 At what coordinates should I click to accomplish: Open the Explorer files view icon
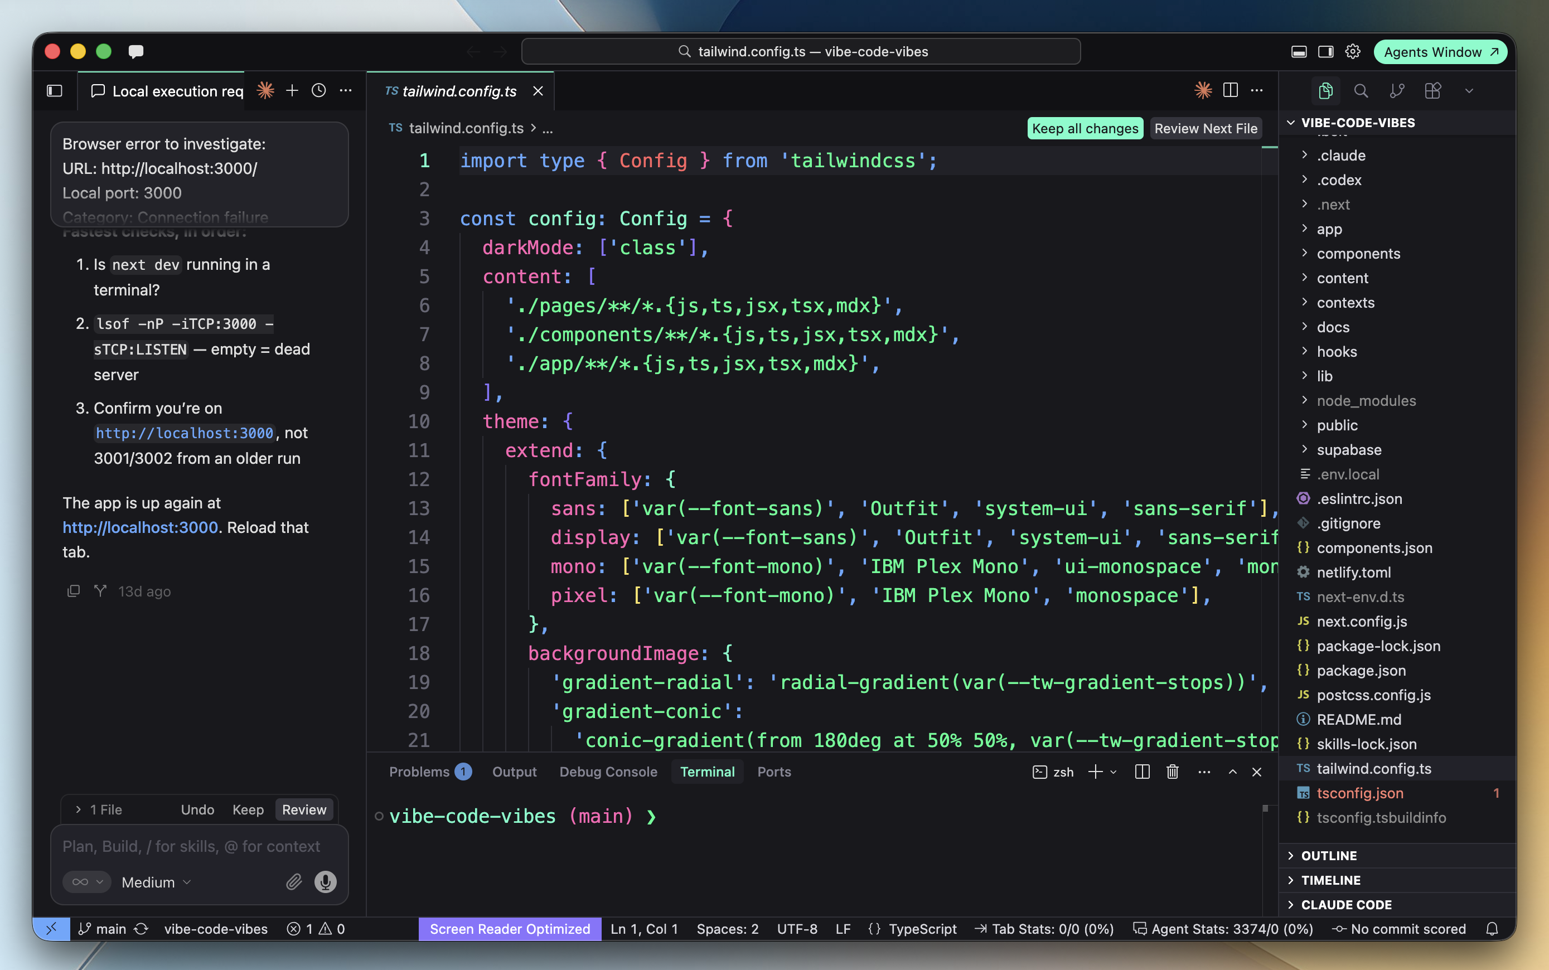[1326, 90]
